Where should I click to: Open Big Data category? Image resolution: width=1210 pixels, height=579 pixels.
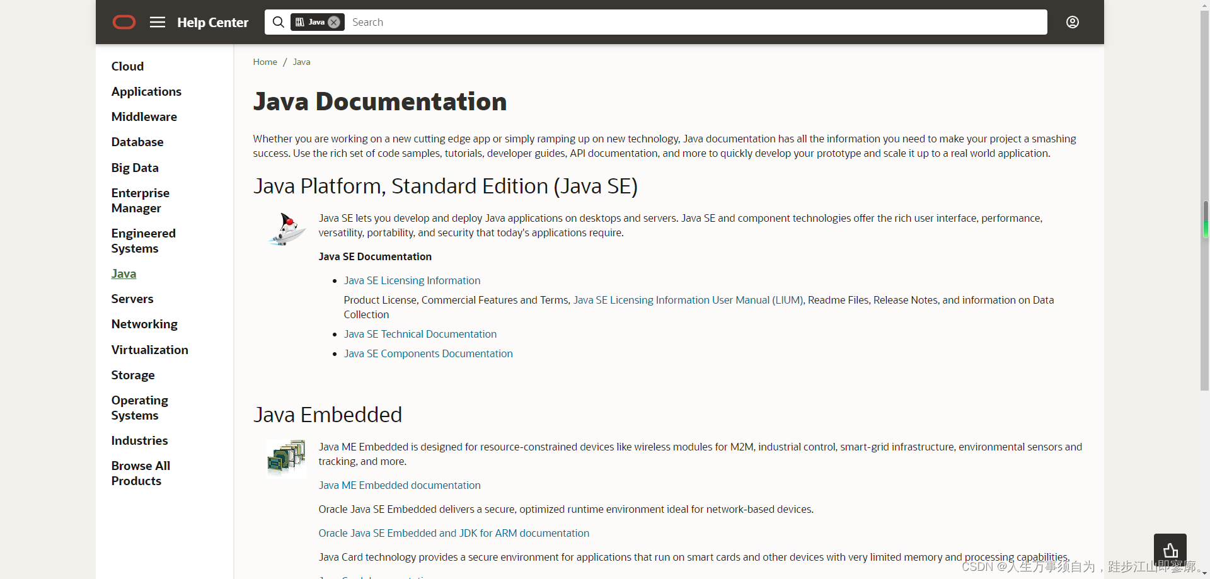[x=135, y=168]
